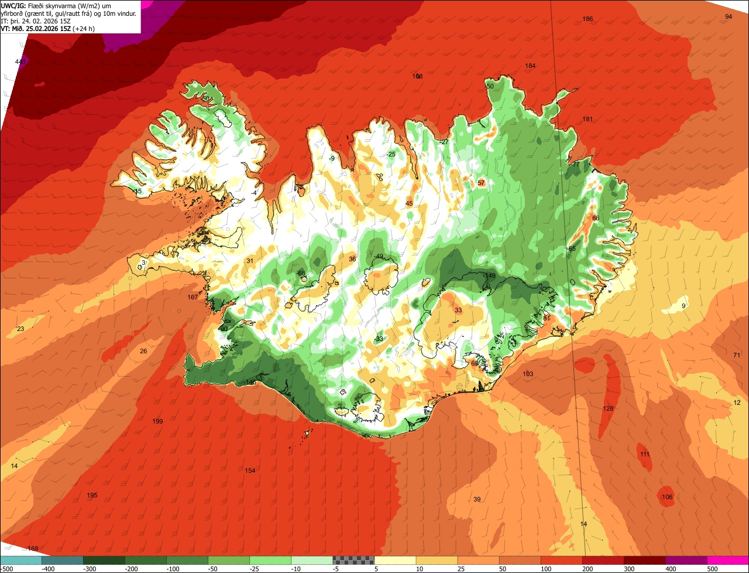The image size is (749, 573).
Task: Click the map value '39'
Action: pos(477,499)
